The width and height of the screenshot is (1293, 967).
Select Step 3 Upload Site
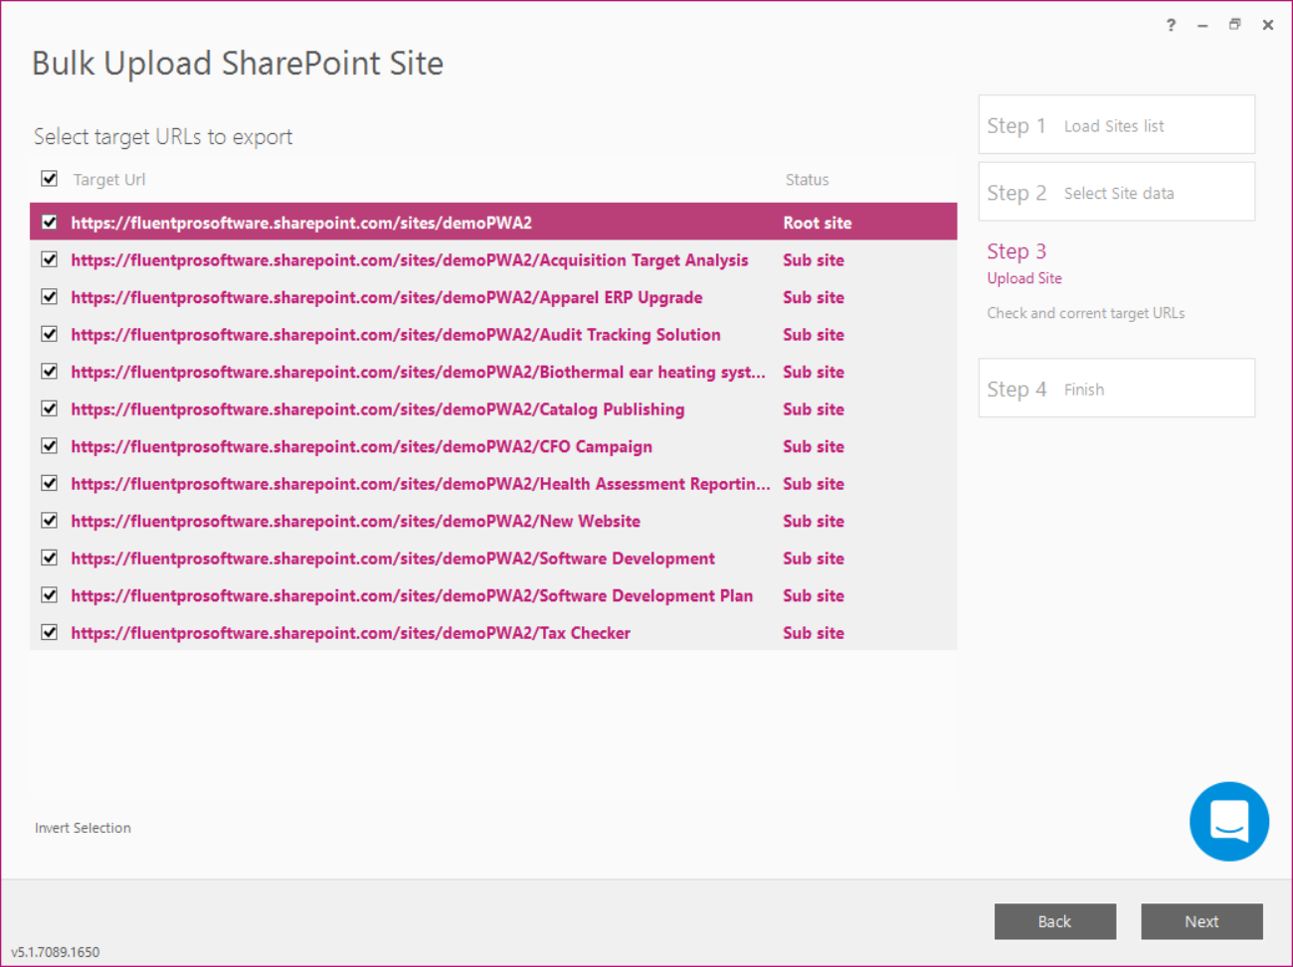tap(1023, 263)
